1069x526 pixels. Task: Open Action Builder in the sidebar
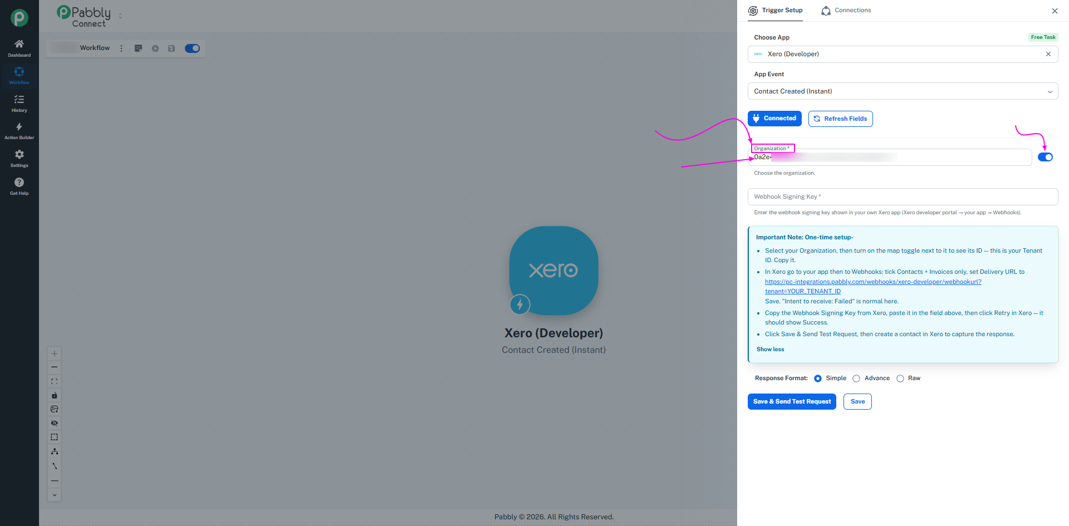(19, 131)
